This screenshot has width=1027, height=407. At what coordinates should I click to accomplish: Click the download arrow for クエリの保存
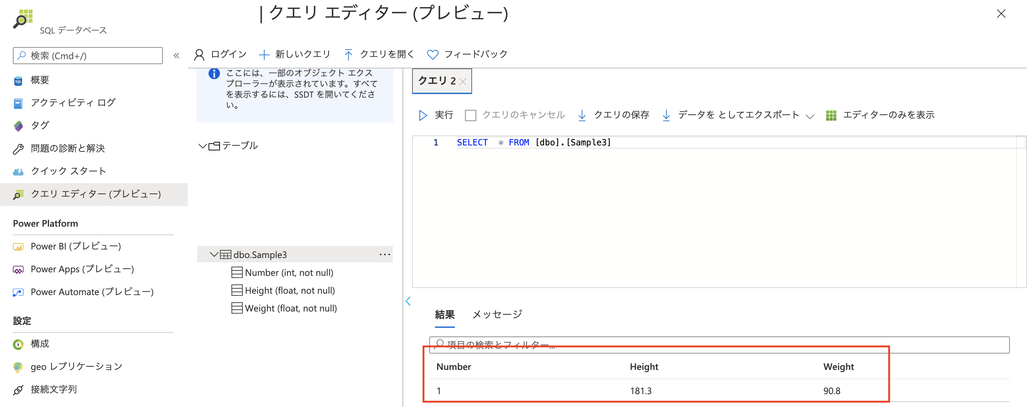point(582,115)
